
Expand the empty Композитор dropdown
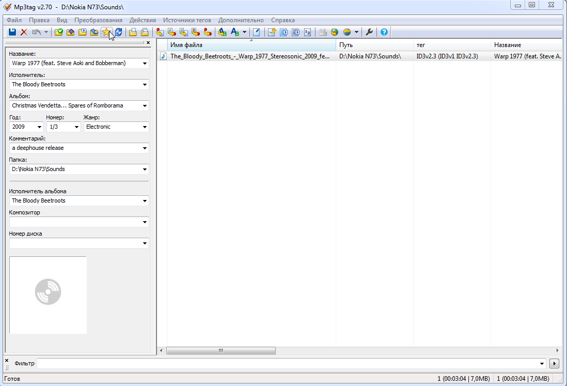point(145,222)
